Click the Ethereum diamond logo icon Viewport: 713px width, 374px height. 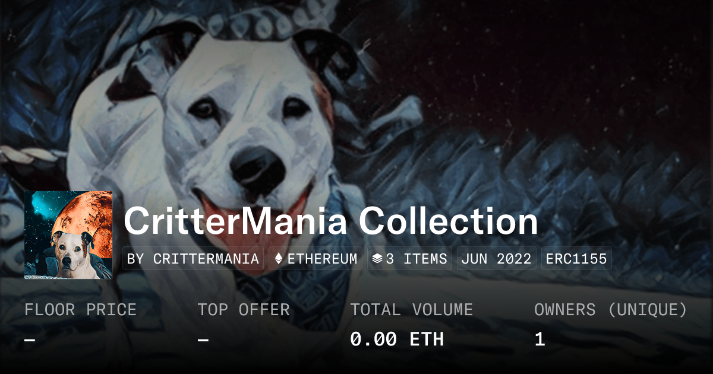(279, 259)
